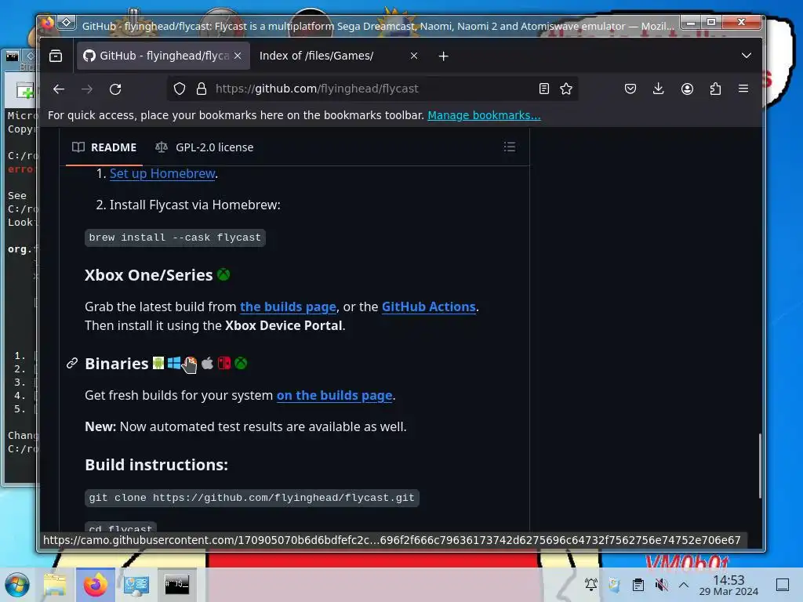Open the on the builds page link

[334, 395]
